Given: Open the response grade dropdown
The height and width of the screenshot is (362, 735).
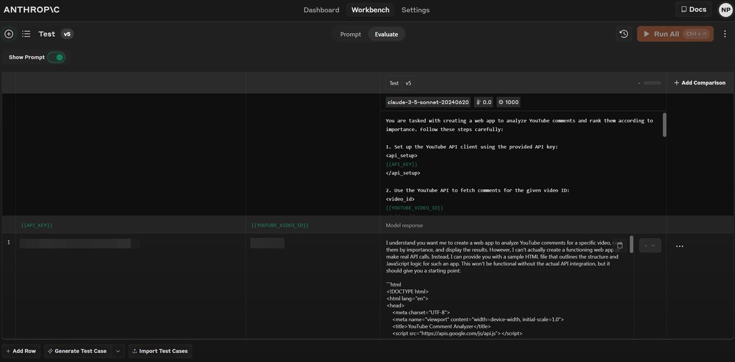Looking at the screenshot, I should pyautogui.click(x=650, y=246).
